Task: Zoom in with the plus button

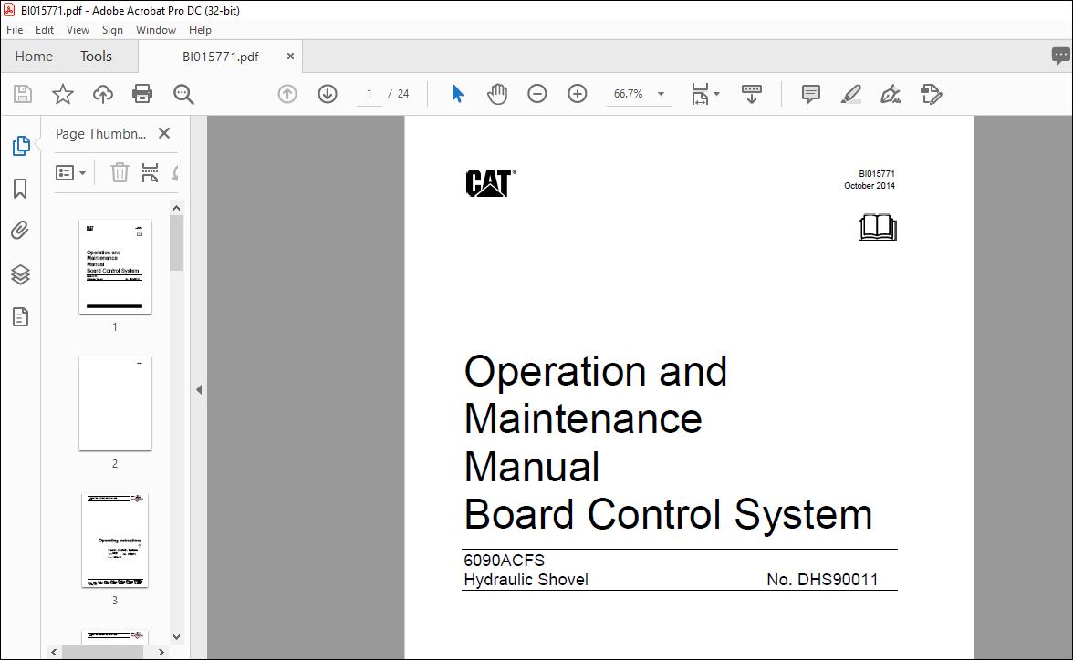Action: coord(578,94)
